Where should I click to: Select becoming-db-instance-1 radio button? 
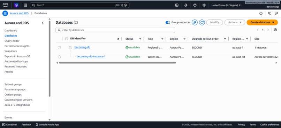59,57
